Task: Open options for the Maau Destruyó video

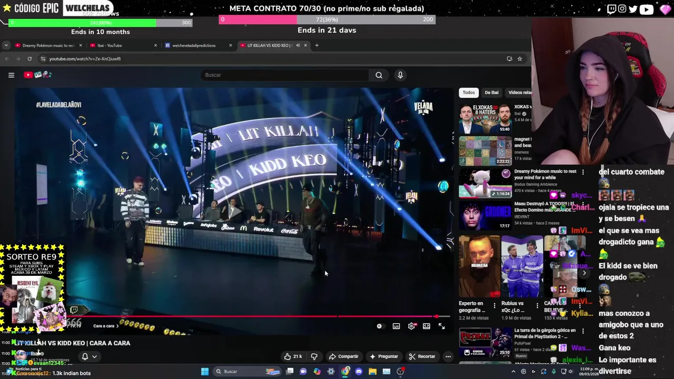Action: click(x=583, y=204)
